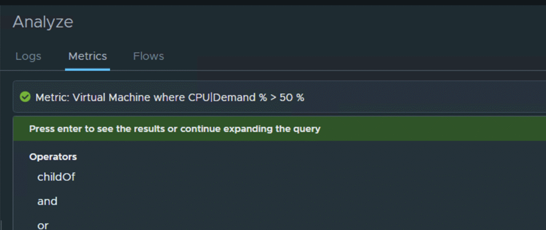Click the '>' comparison sign in query
Image resolution: width=546 pixels, height=230 pixels.
pos(273,97)
